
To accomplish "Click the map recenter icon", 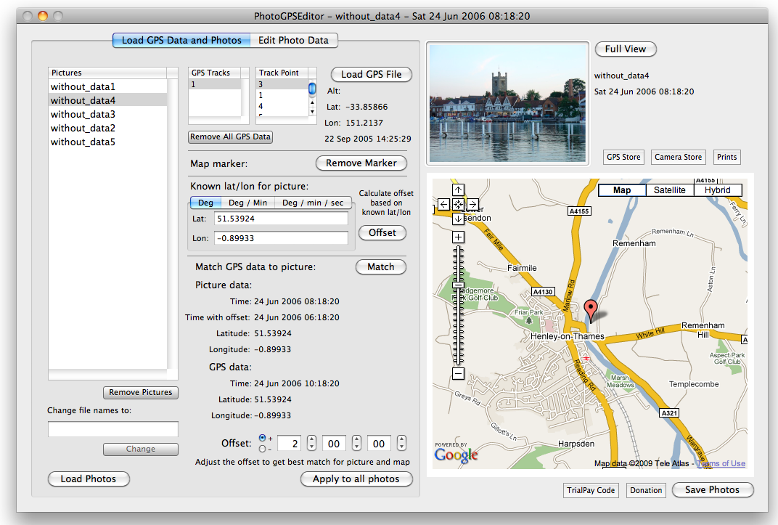I will pos(458,205).
